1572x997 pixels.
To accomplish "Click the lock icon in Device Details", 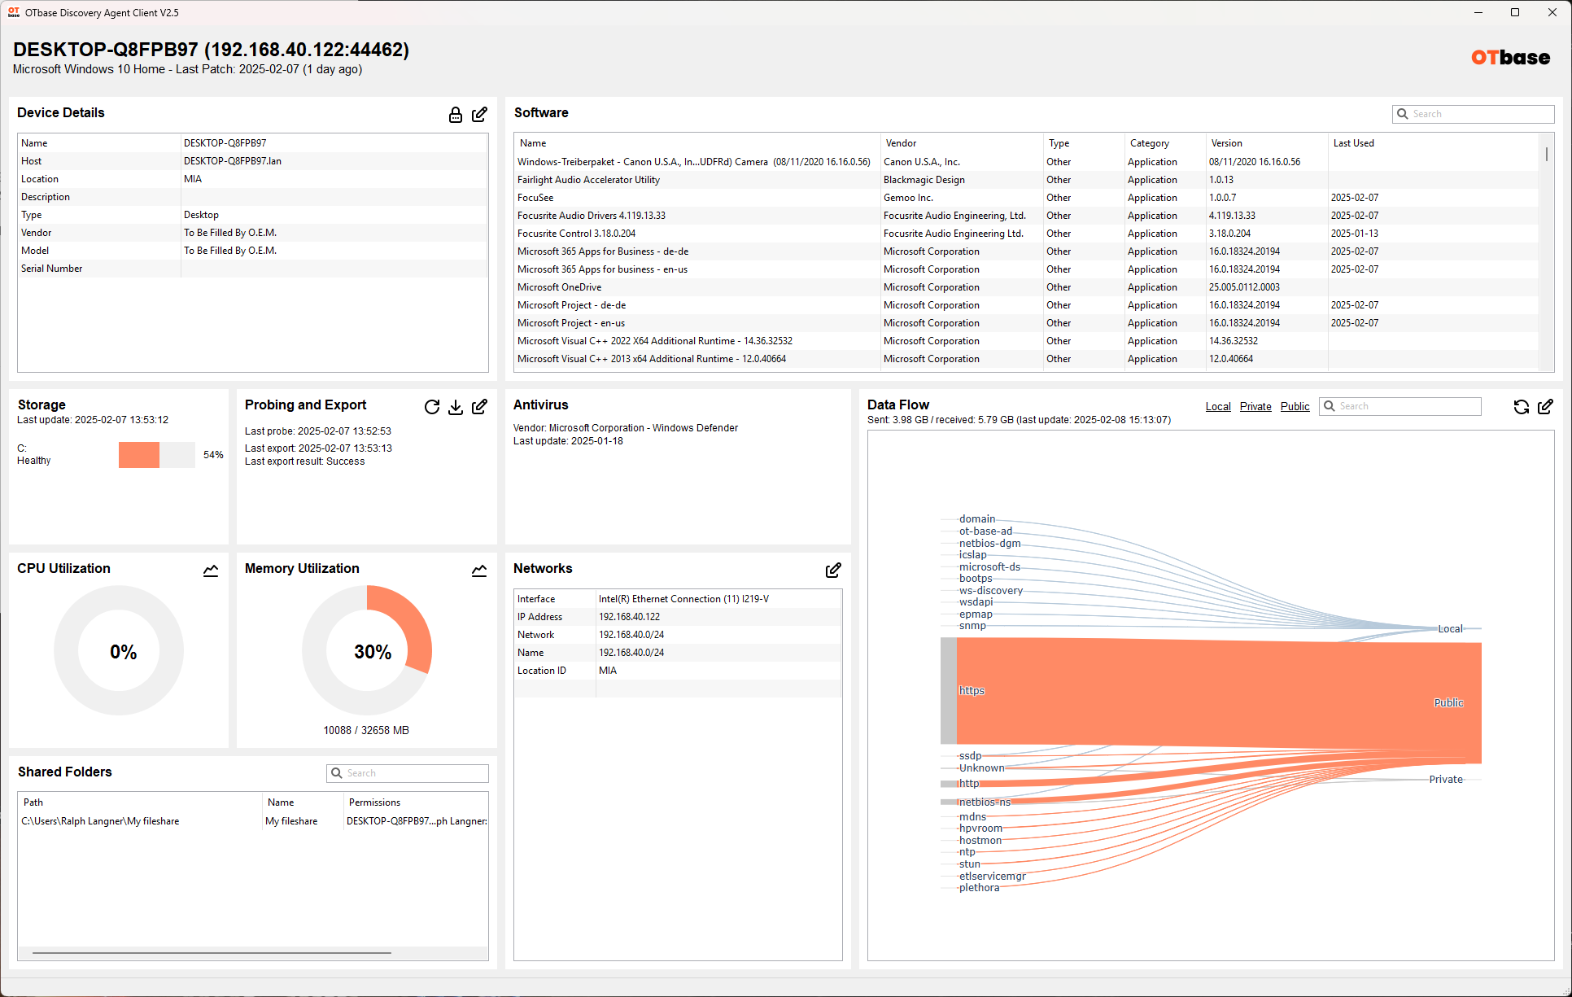I will tap(456, 115).
